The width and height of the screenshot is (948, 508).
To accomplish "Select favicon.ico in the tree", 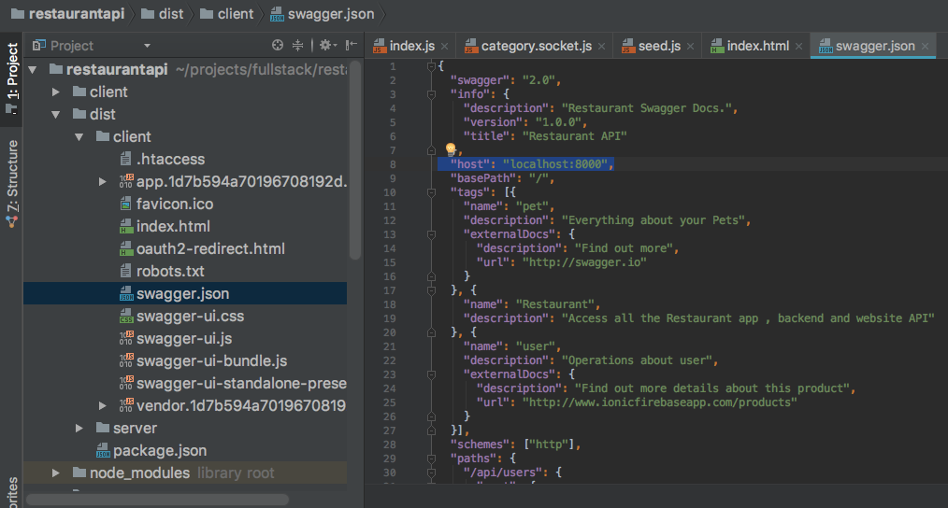I will (x=175, y=205).
